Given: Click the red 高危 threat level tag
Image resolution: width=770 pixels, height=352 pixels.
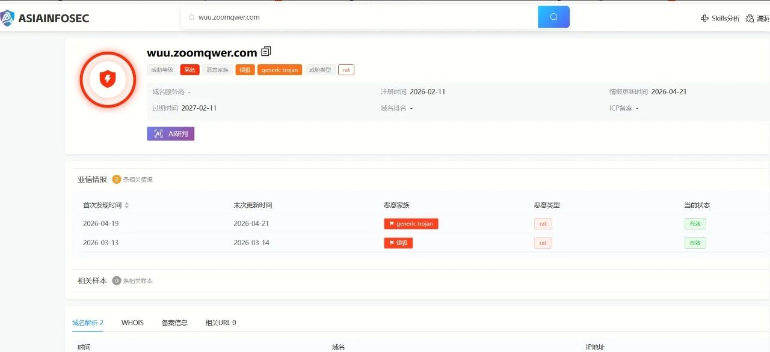Looking at the screenshot, I should click(x=189, y=70).
